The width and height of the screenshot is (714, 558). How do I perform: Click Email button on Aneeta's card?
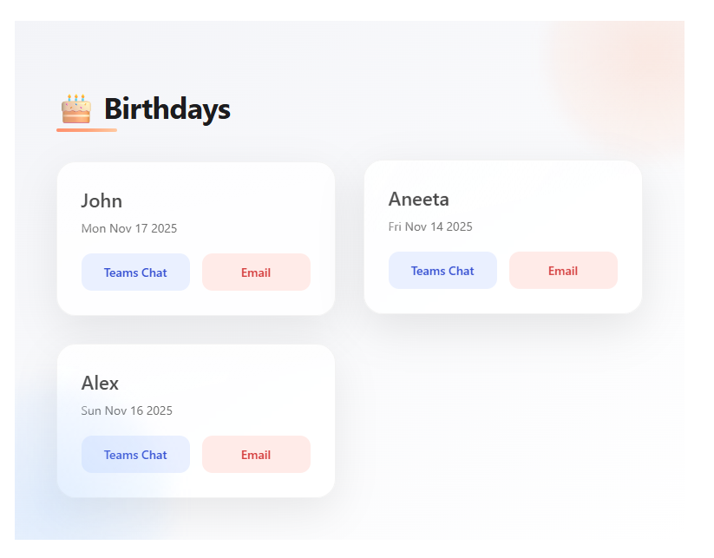point(563,271)
